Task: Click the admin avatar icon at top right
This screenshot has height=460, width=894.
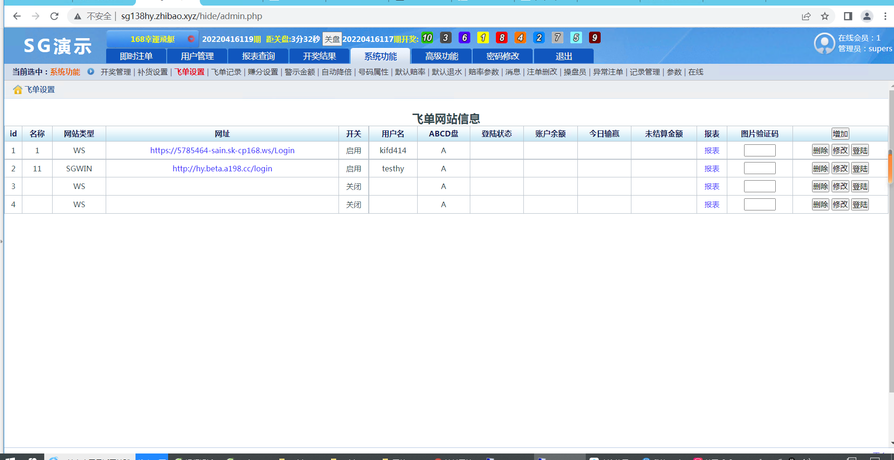Action: point(824,43)
